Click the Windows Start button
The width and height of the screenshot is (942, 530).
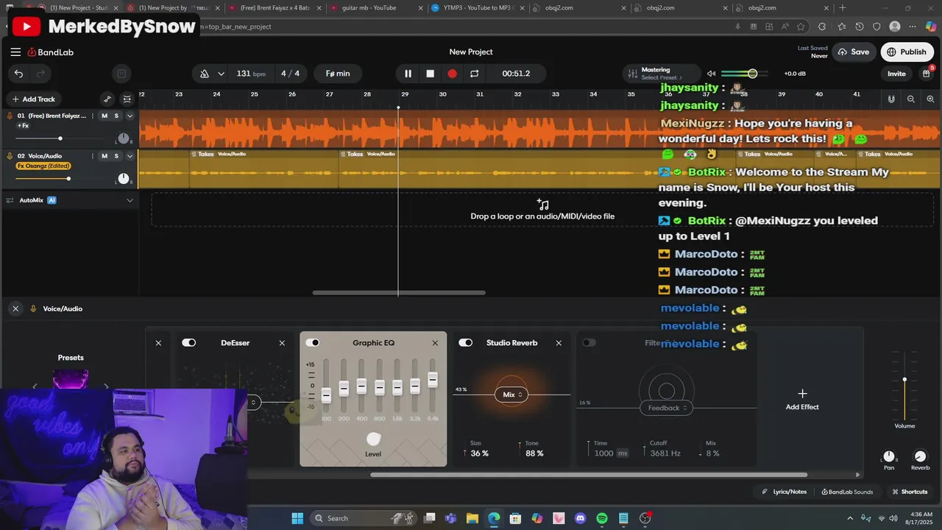(297, 518)
